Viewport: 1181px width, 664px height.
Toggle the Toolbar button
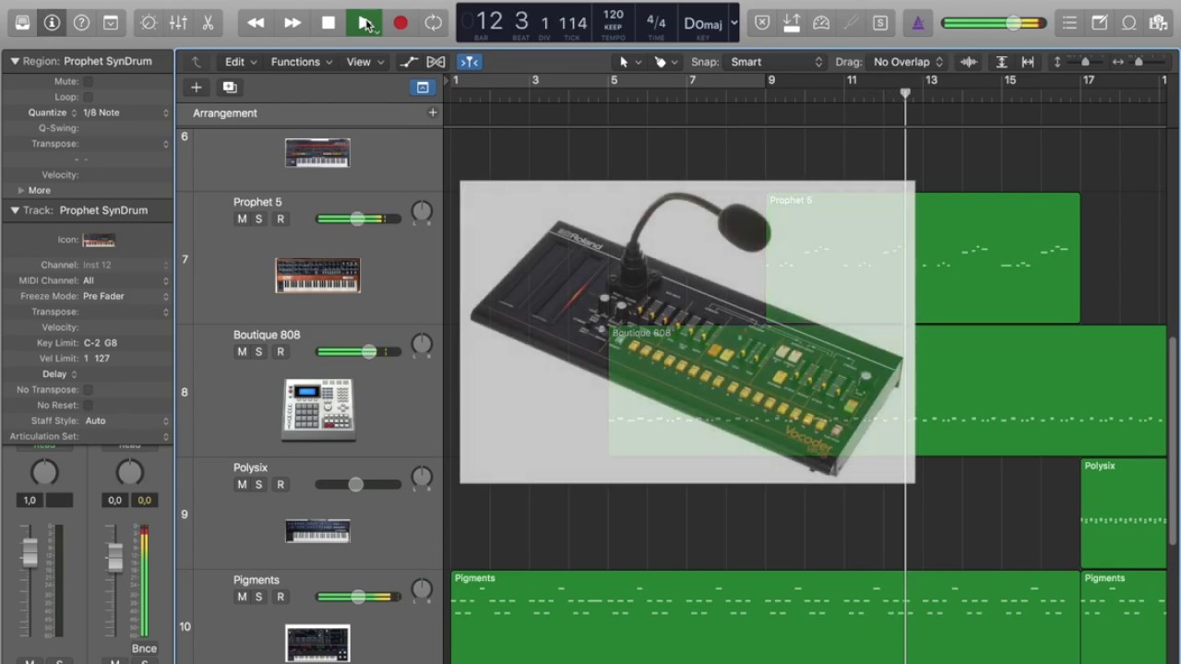point(111,23)
